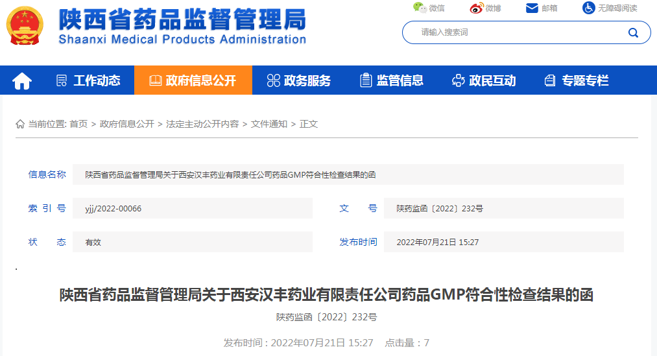657x356 pixels.
Task: Click breadcrumb 正文 text
Action: pos(309,124)
